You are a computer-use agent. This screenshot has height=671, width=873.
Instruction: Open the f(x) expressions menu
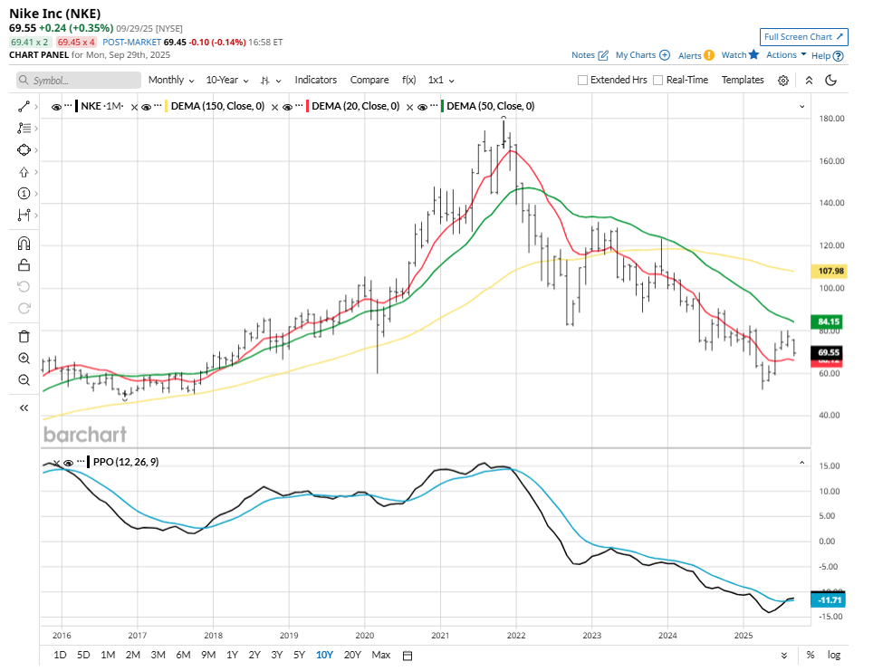408,81
